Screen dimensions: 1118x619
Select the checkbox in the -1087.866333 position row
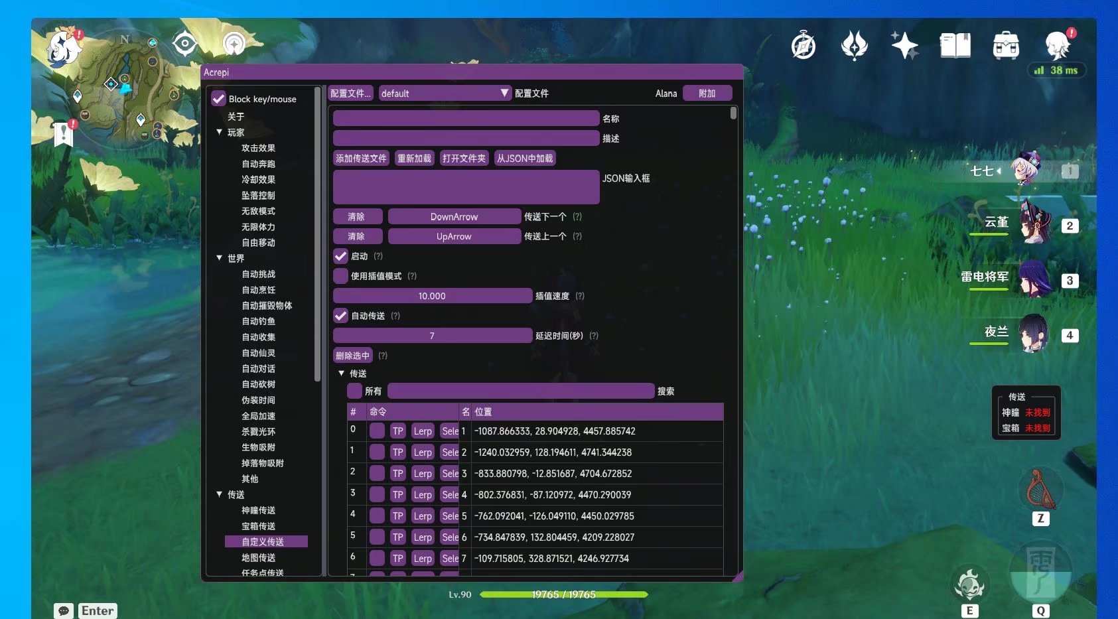point(377,431)
